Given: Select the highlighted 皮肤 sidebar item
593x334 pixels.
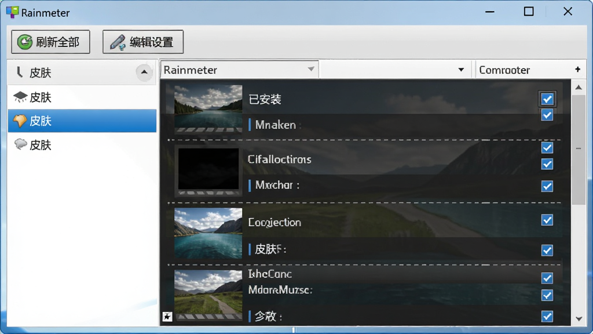Looking at the screenshot, I should coord(82,121).
